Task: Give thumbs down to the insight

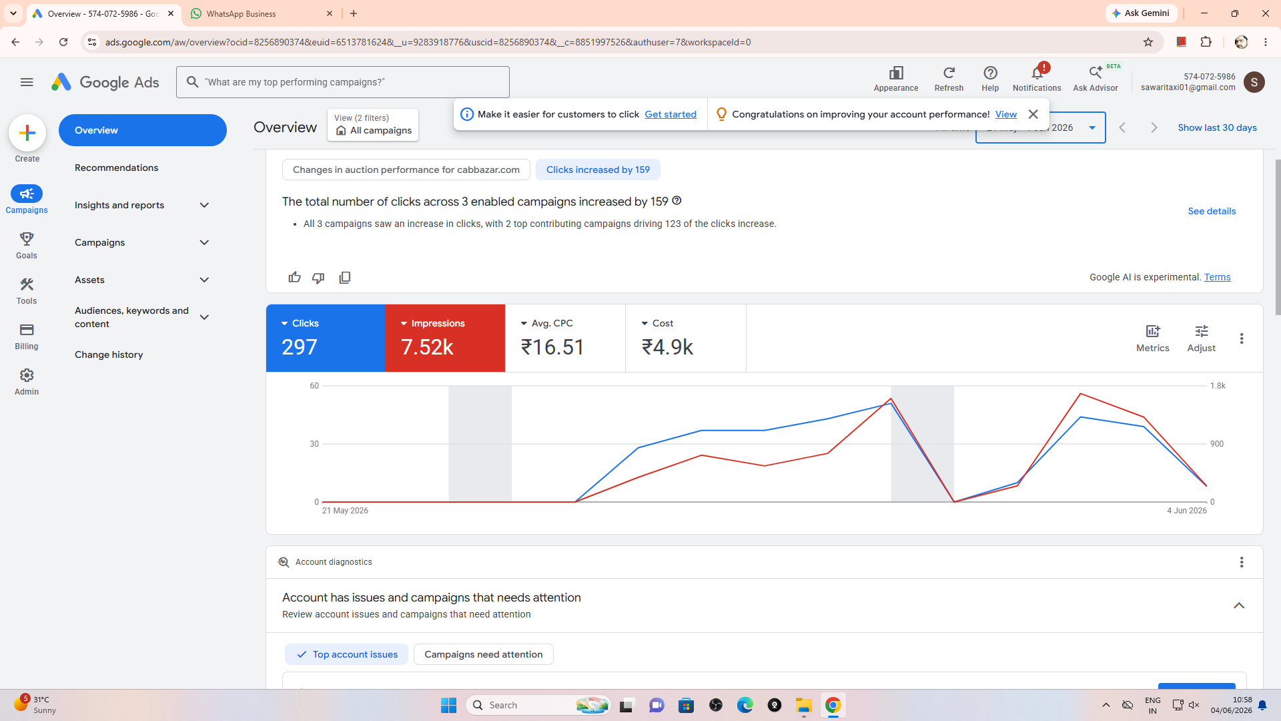Action: pyautogui.click(x=318, y=277)
